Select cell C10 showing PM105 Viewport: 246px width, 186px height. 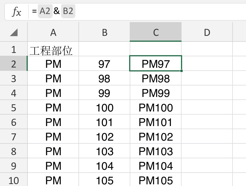click(x=156, y=180)
